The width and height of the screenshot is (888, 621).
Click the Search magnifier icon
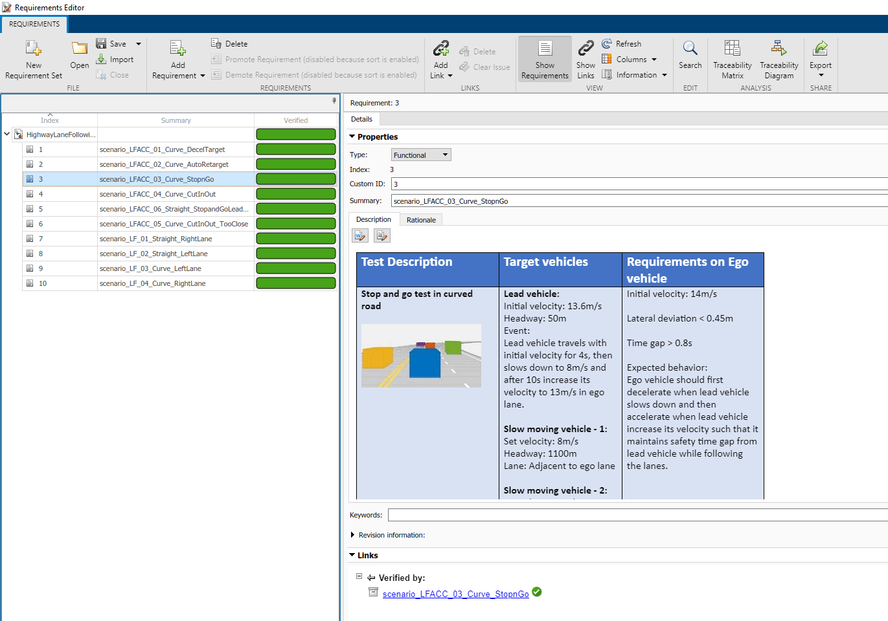click(690, 49)
